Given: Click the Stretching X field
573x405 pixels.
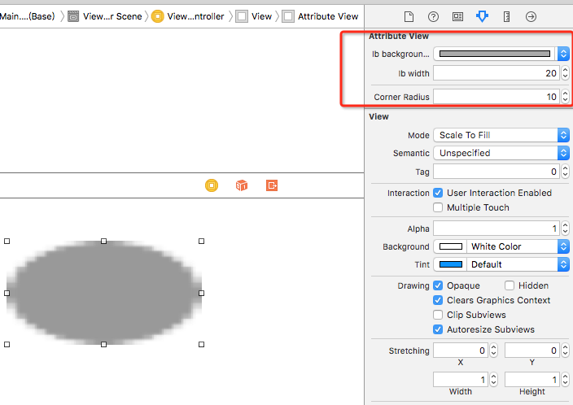Looking at the screenshot, I should click(x=461, y=351).
